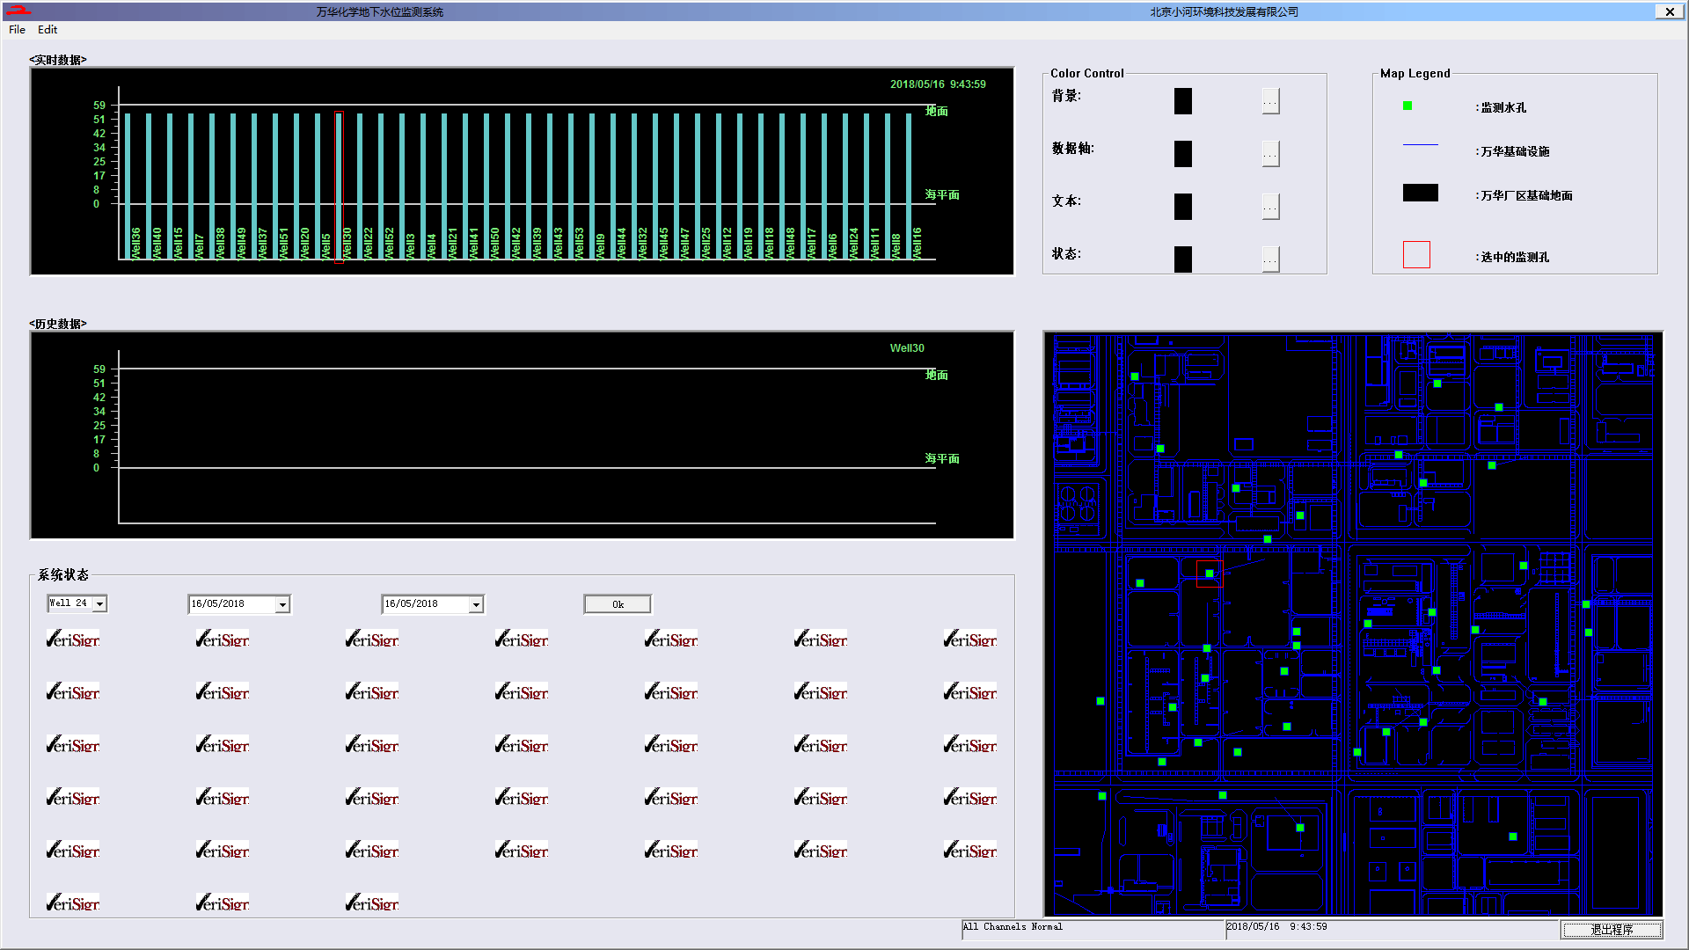This screenshot has height=950, width=1689.
Task: Click the red 选中的监测孔 legend box
Action: click(1416, 254)
